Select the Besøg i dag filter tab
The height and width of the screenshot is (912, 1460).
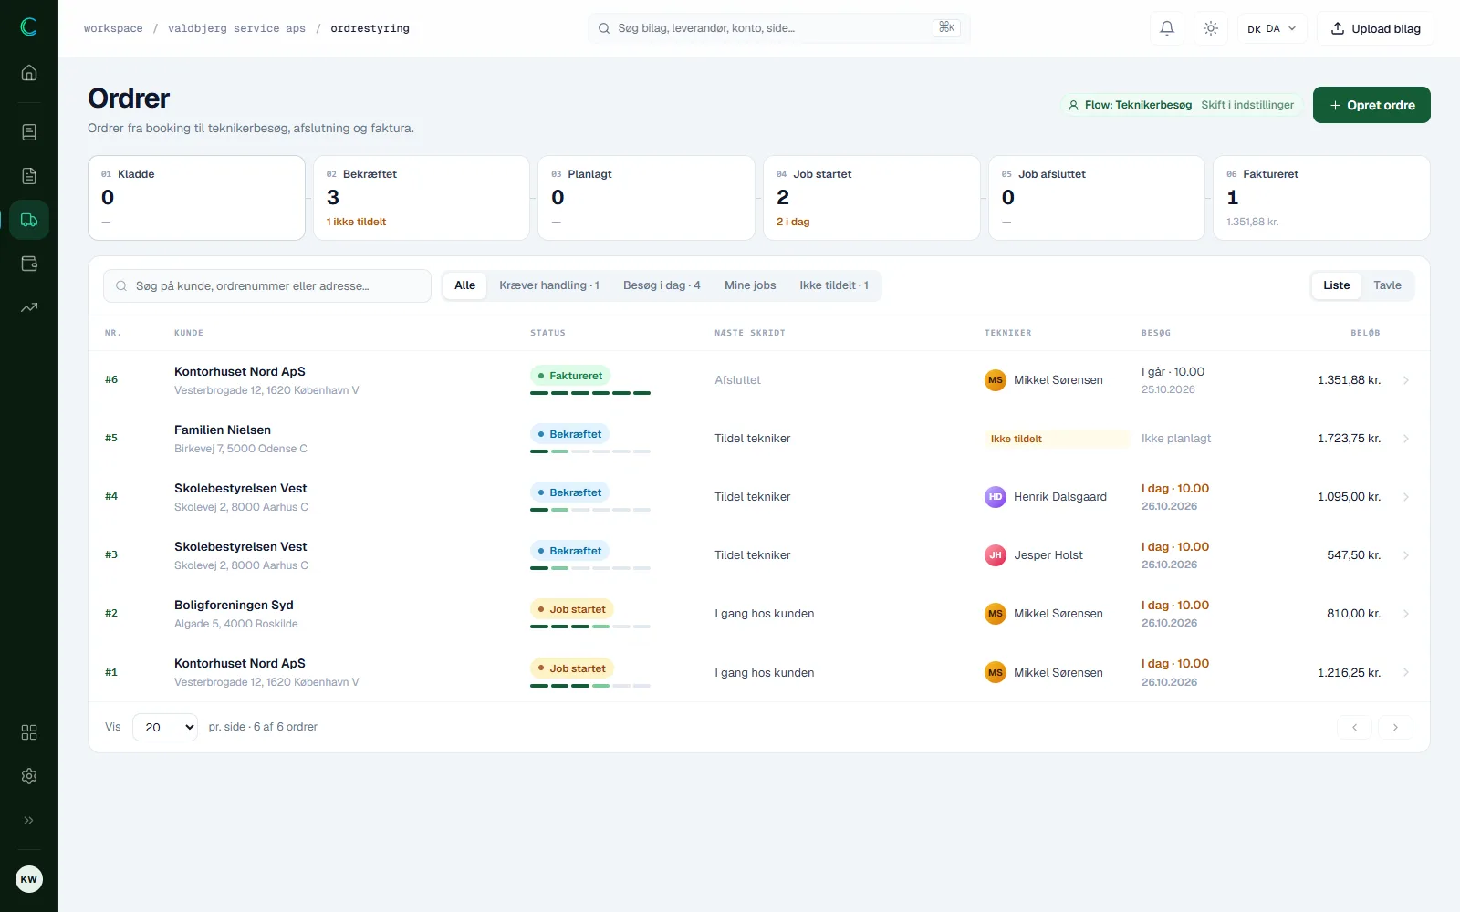(662, 285)
